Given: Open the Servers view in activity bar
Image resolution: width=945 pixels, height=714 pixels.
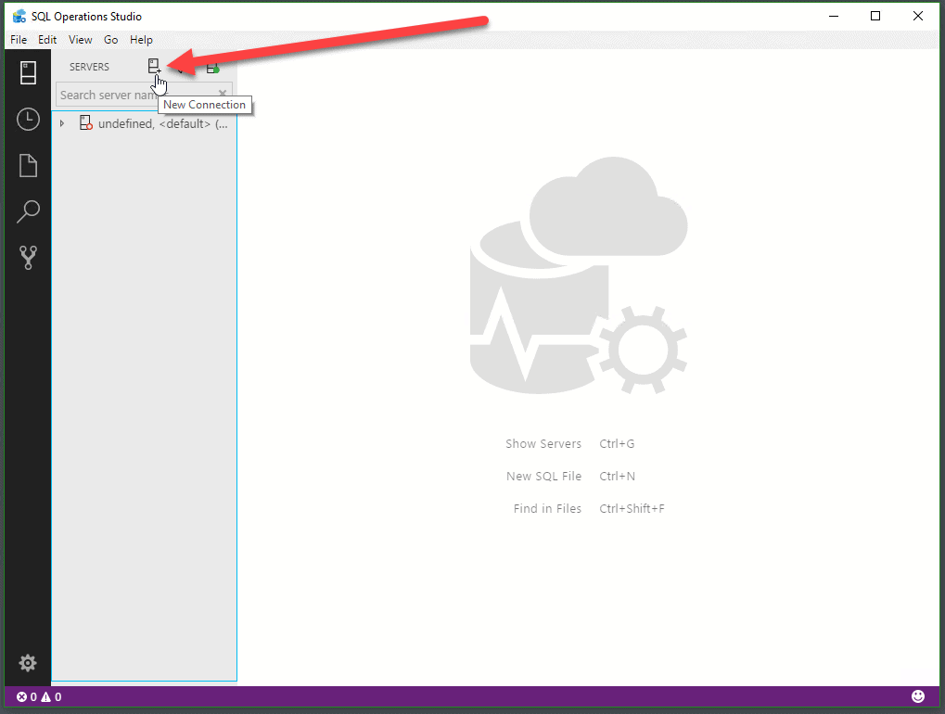Looking at the screenshot, I should click(x=28, y=73).
